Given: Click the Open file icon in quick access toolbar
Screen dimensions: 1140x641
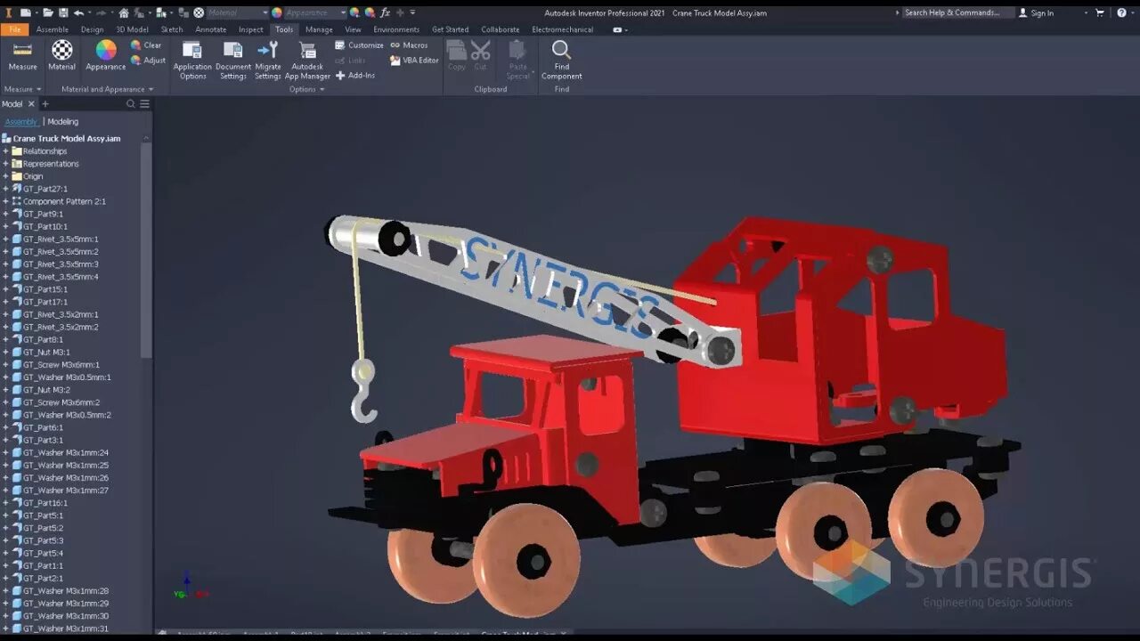Looking at the screenshot, I should coord(46,12).
